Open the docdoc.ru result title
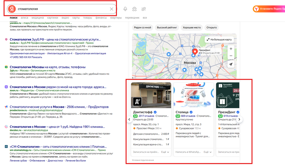The width and height of the screenshot is (285, 168). tap(57, 127)
